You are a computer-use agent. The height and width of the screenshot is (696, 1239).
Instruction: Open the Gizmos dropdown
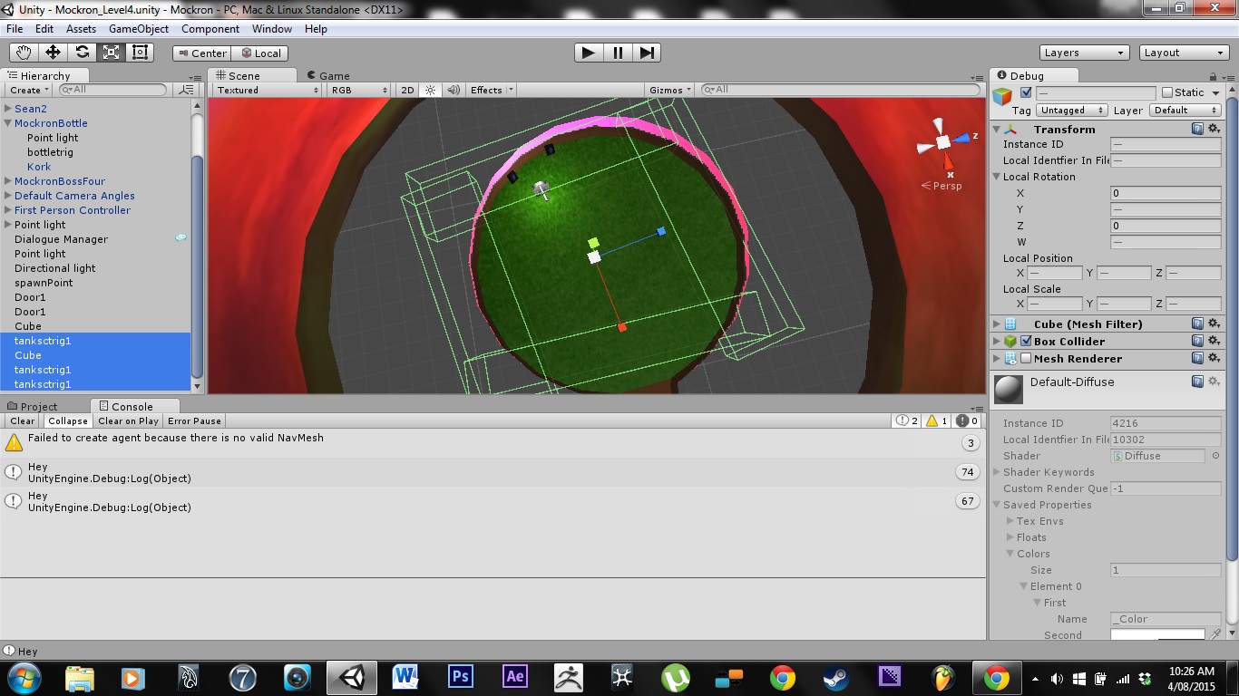[x=668, y=90]
